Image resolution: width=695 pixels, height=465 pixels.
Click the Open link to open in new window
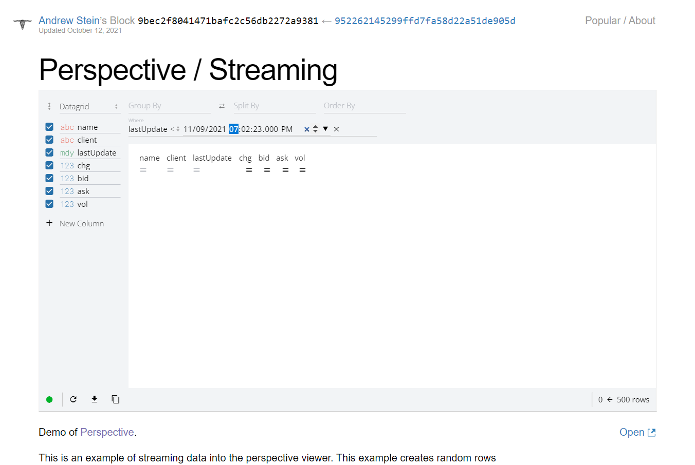637,432
